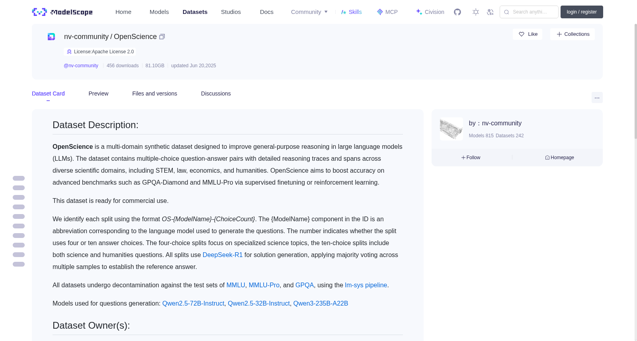The height and width of the screenshot is (341, 637).
Task: Open the Qwen2.5-72B-Instruct link
Action: 193,304
